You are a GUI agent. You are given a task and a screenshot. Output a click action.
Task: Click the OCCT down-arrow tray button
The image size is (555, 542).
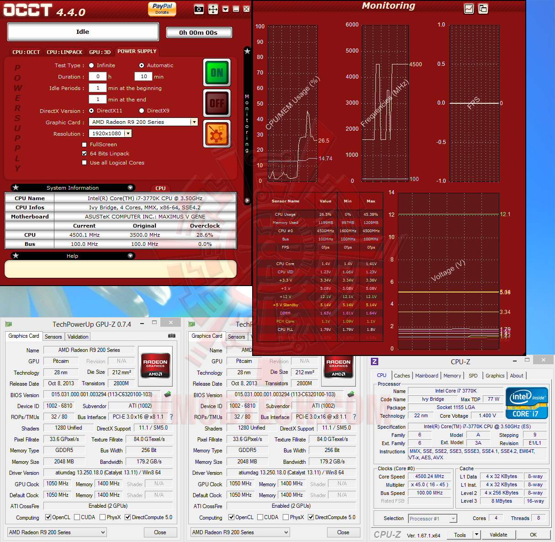225,9
